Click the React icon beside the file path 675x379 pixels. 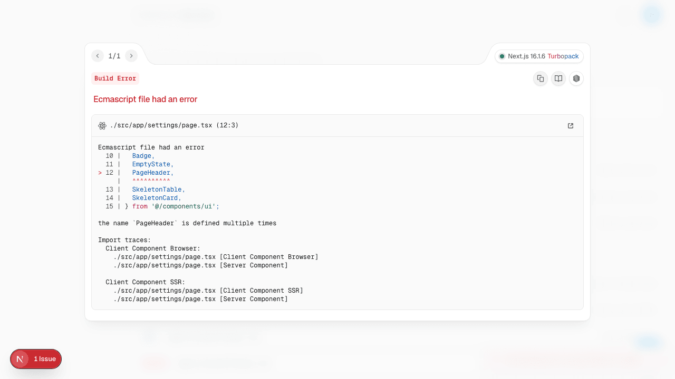pos(102,125)
